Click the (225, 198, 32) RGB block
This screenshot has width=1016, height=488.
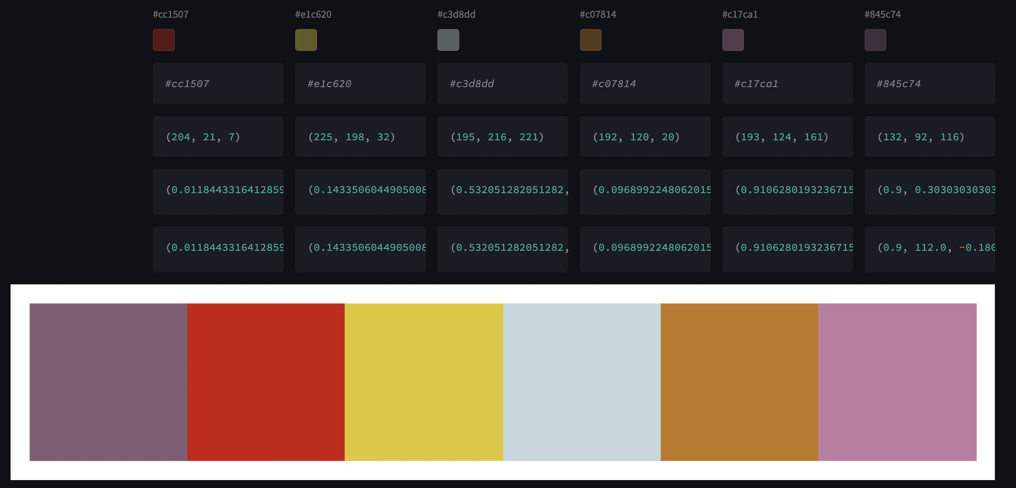(360, 137)
